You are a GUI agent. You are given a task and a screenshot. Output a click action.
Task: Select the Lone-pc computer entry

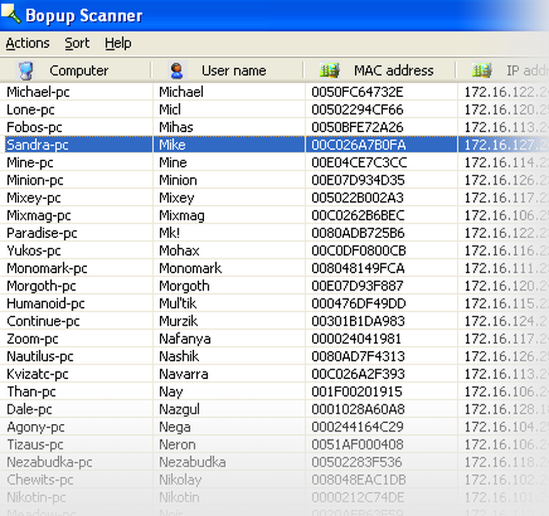tap(30, 110)
